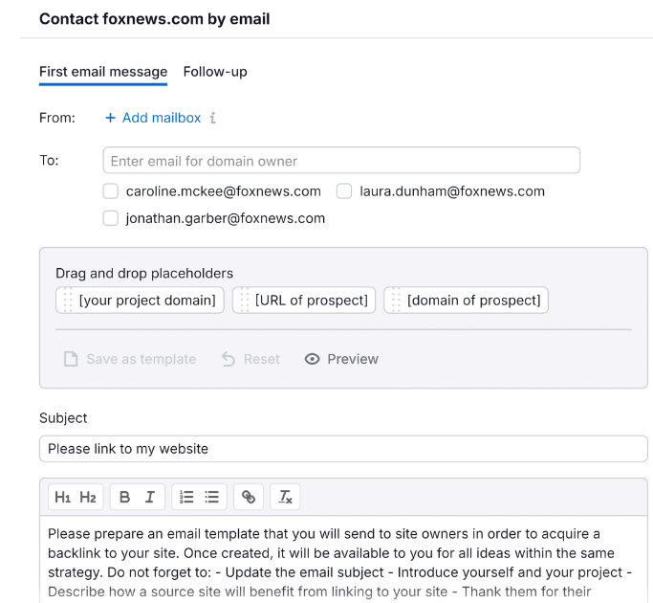
Task: Click the Save as template button
Action: pos(130,359)
